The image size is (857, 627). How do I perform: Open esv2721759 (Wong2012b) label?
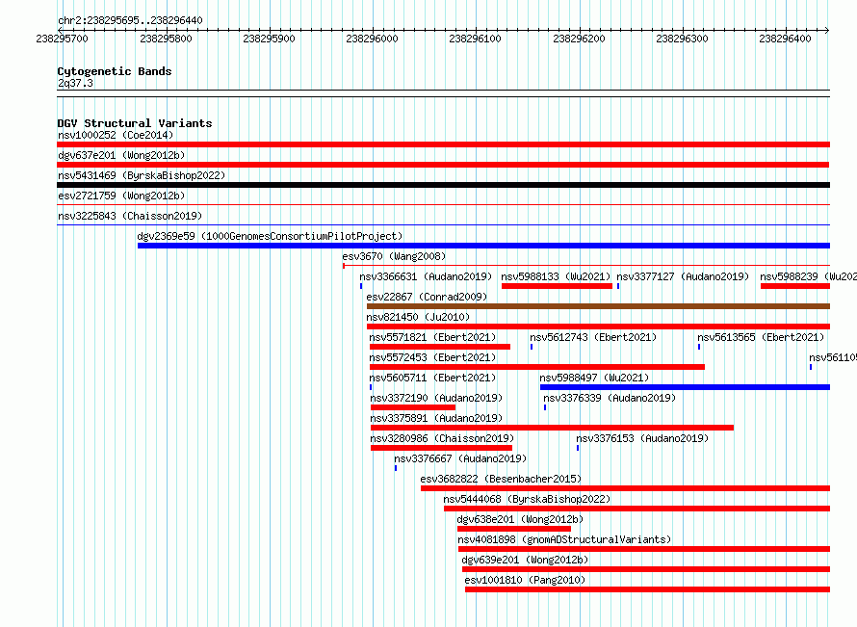[x=121, y=196]
